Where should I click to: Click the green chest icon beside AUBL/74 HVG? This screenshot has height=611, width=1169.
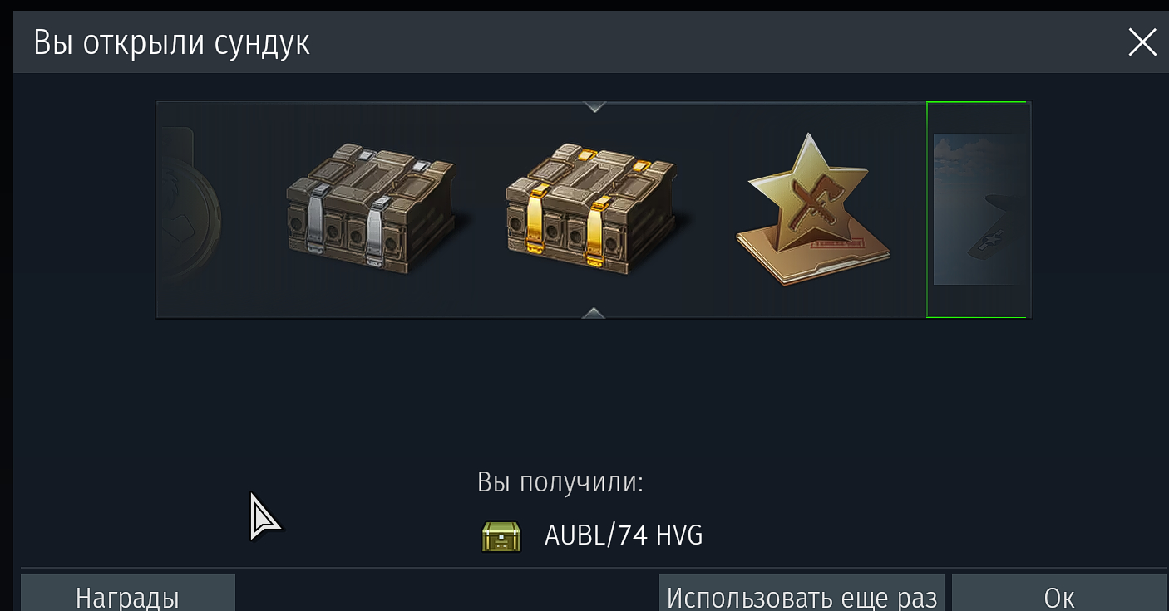[501, 536]
